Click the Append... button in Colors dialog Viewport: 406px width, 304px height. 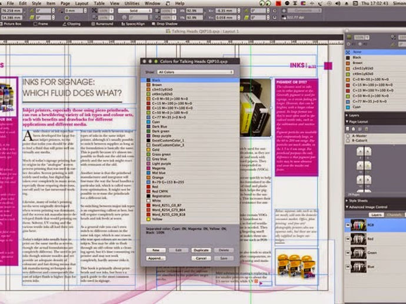(x=156, y=258)
